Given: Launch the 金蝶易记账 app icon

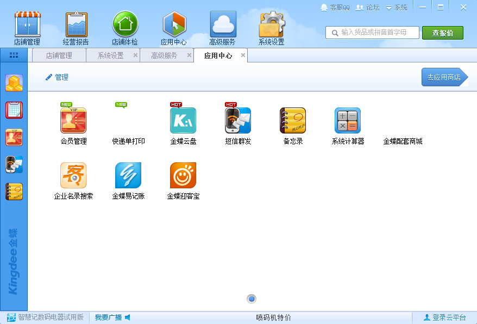Looking at the screenshot, I should pos(128,175).
